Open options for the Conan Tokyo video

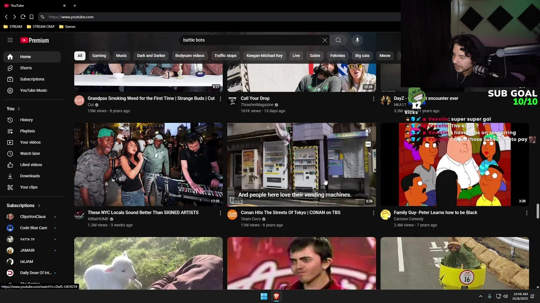pyautogui.click(x=373, y=213)
